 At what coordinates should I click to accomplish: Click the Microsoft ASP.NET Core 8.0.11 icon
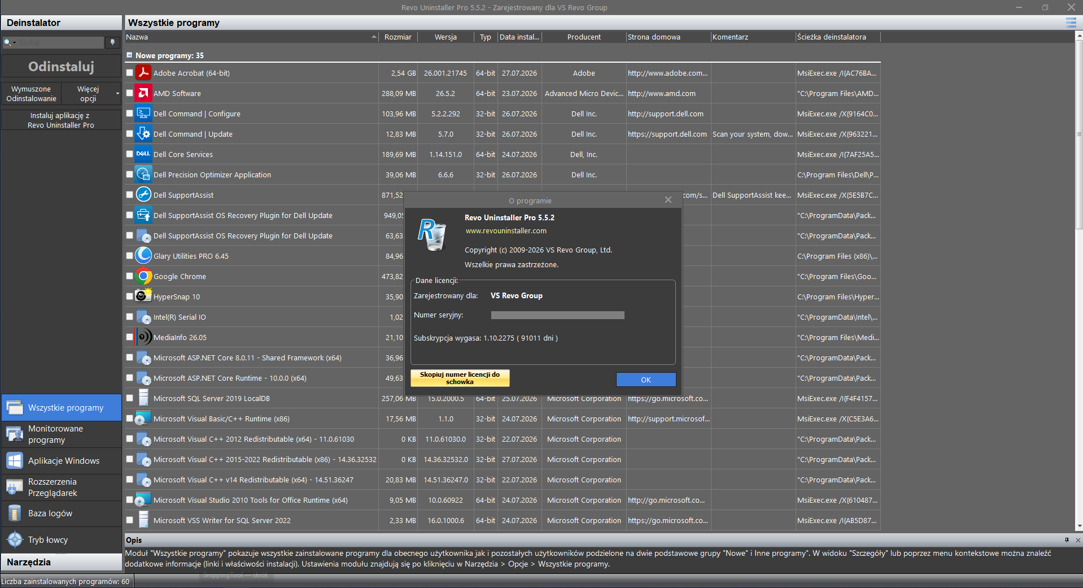[143, 358]
